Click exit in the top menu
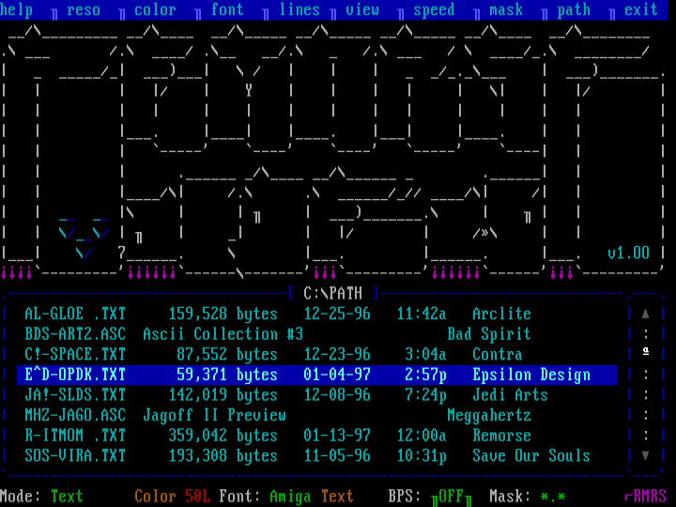 tap(641, 10)
